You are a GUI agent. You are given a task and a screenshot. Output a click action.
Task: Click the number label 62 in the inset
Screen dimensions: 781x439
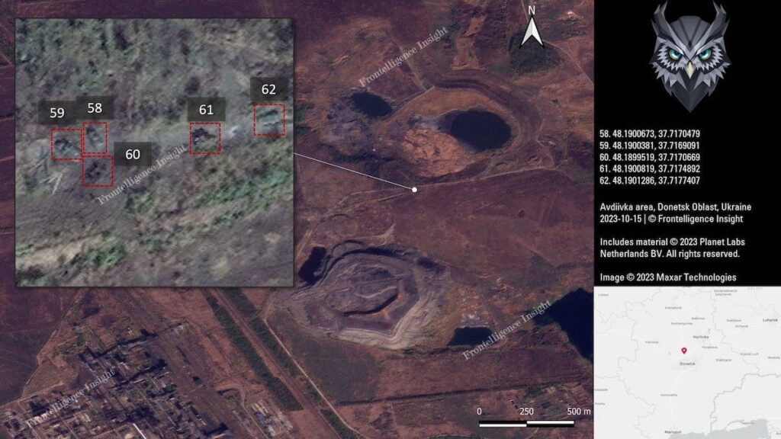(268, 88)
